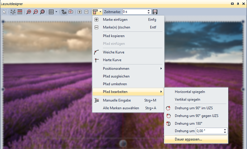This screenshot has height=149, width=247.
Task: Expand the Positionsrahmen submenu
Action: coord(128,68)
